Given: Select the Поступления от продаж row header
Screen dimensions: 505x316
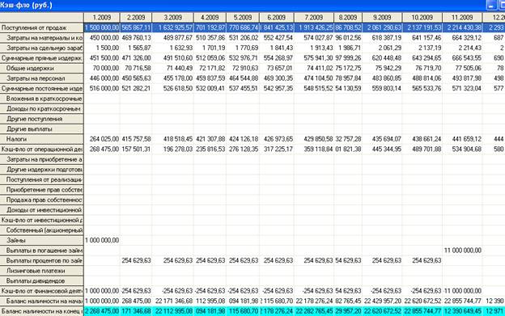Looking at the screenshot, I should 42,28.
